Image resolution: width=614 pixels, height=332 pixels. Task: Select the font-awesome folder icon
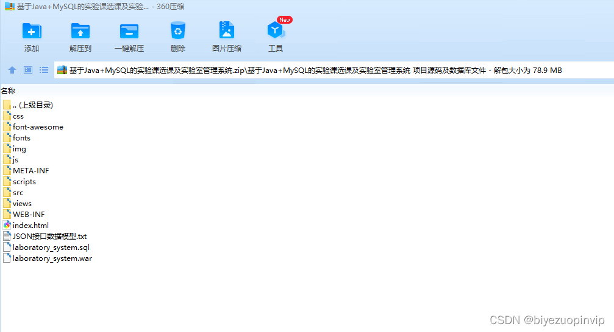7,126
